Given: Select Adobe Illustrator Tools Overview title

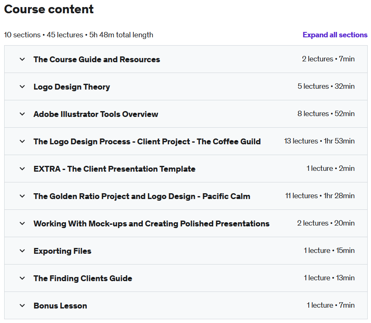Looking at the screenshot, I should tap(96, 114).
